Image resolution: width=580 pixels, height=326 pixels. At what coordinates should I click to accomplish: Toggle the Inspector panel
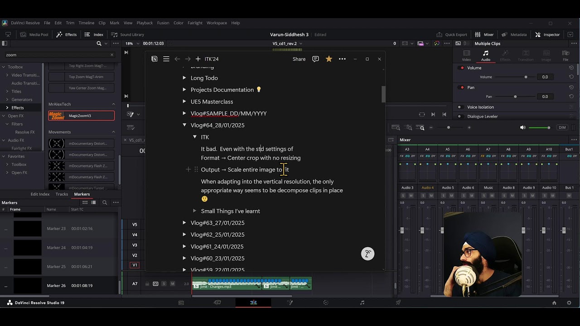(547, 34)
